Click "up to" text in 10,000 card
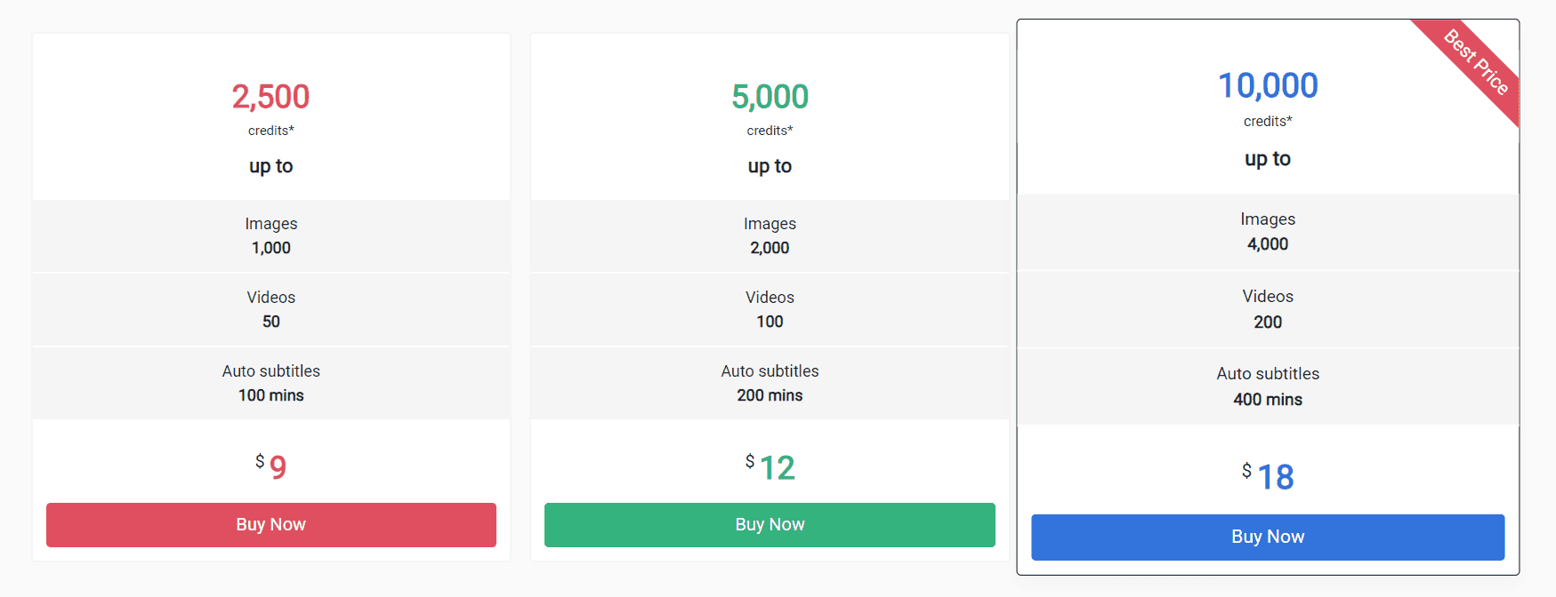The height and width of the screenshot is (597, 1556). pos(1268,159)
